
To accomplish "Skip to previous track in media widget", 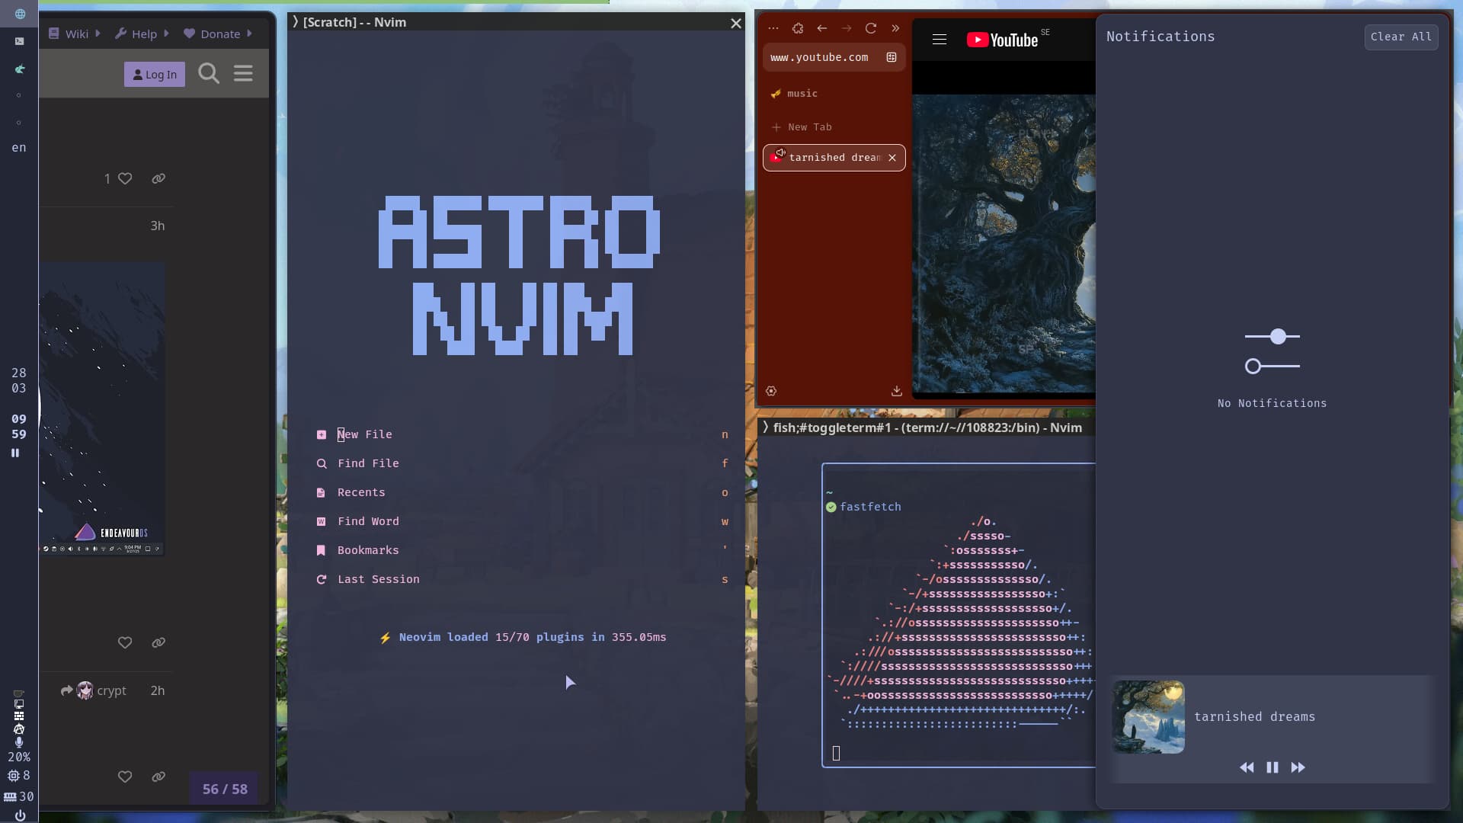I will (1247, 767).
